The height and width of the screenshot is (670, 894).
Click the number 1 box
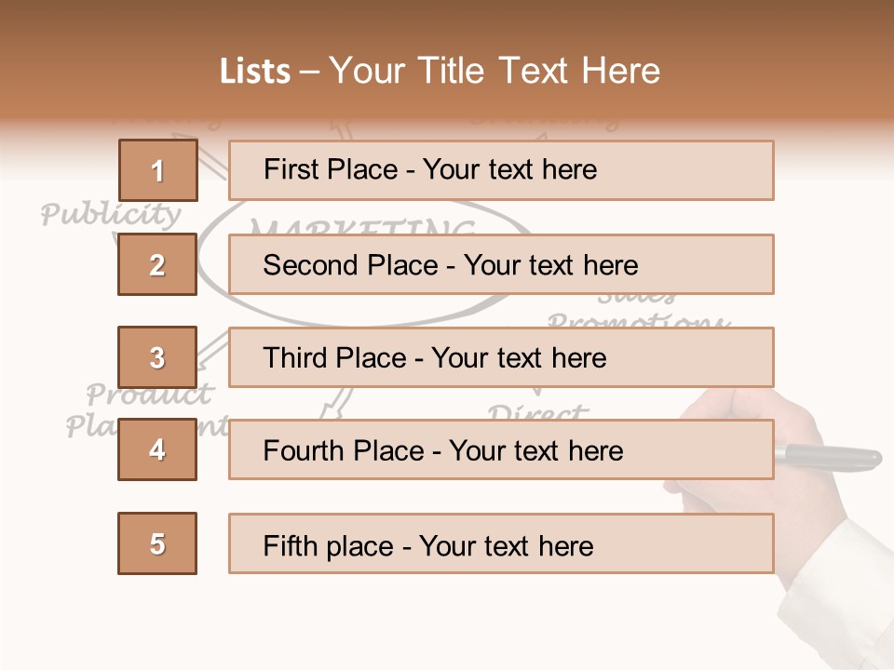[157, 170]
